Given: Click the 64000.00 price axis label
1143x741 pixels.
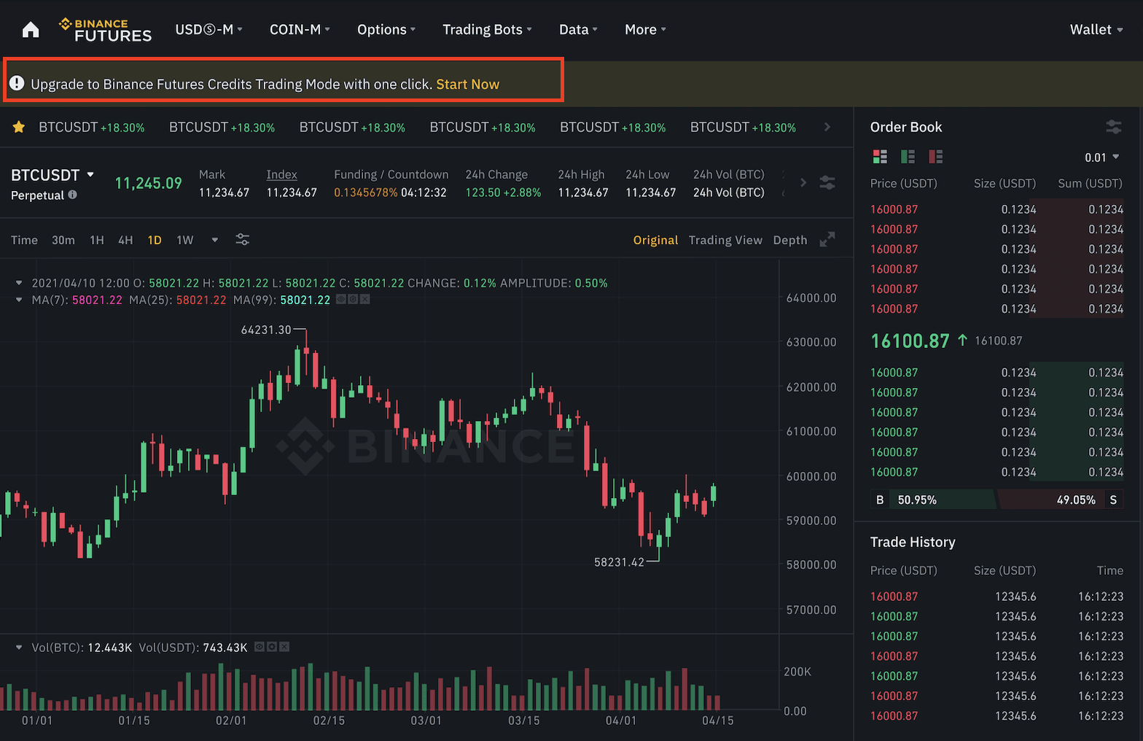Looking at the screenshot, I should pyautogui.click(x=811, y=298).
